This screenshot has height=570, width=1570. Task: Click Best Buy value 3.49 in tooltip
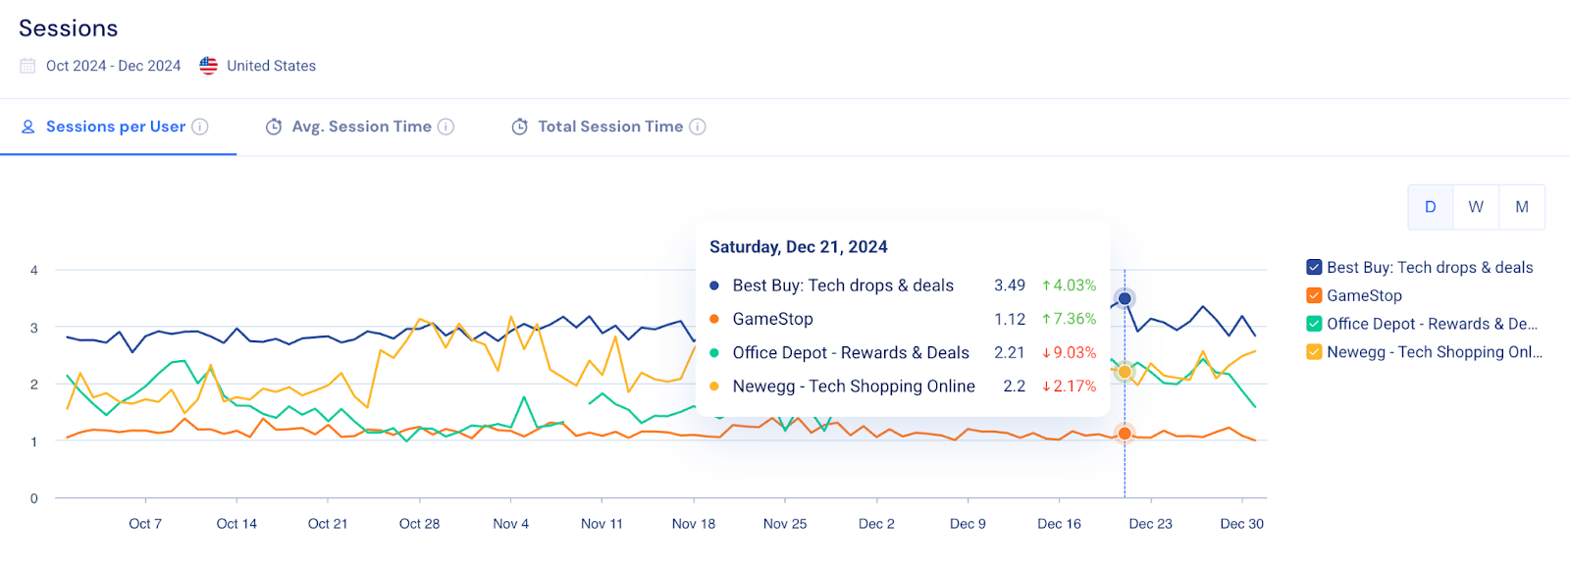pos(1010,285)
